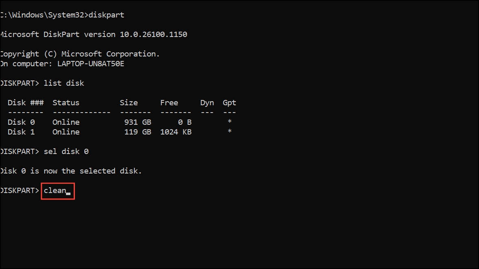Viewport: 479px width, 269px height.
Task: Click the Size column header
Action: 129,103
